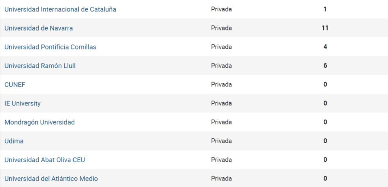Click the Privada label in Universidad de Navarra row
The image size is (388, 187).
[221, 28]
